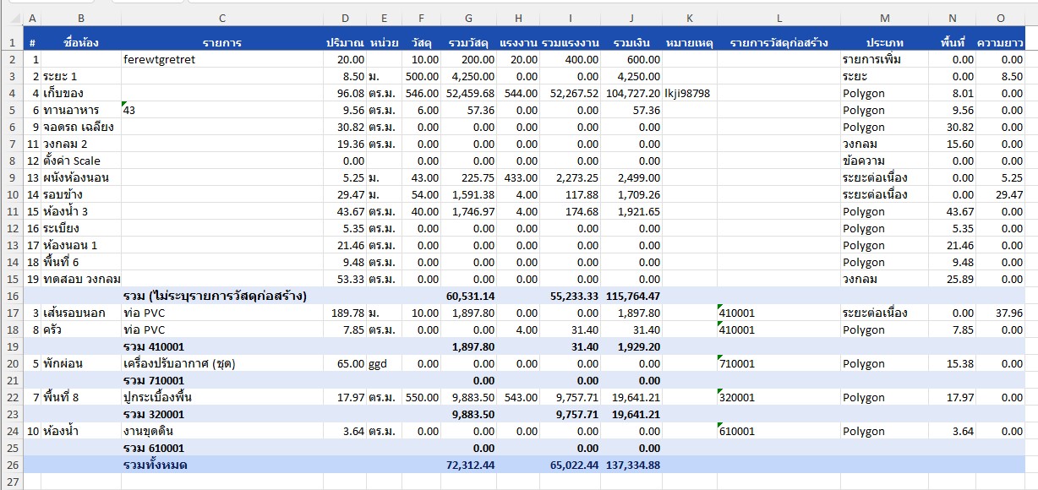This screenshot has height=490, width=1038.
Task: Click the material code 710001 cell
Action: pyautogui.click(x=778, y=363)
